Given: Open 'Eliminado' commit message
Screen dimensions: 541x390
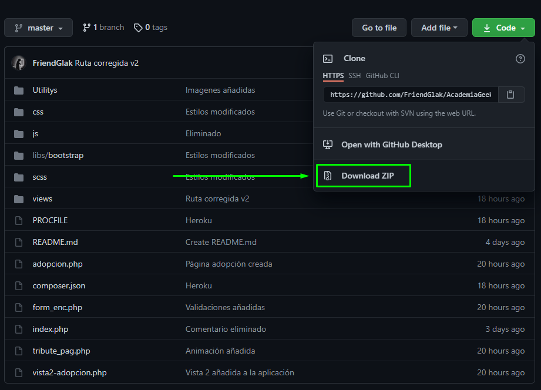Looking at the screenshot, I should [x=203, y=133].
